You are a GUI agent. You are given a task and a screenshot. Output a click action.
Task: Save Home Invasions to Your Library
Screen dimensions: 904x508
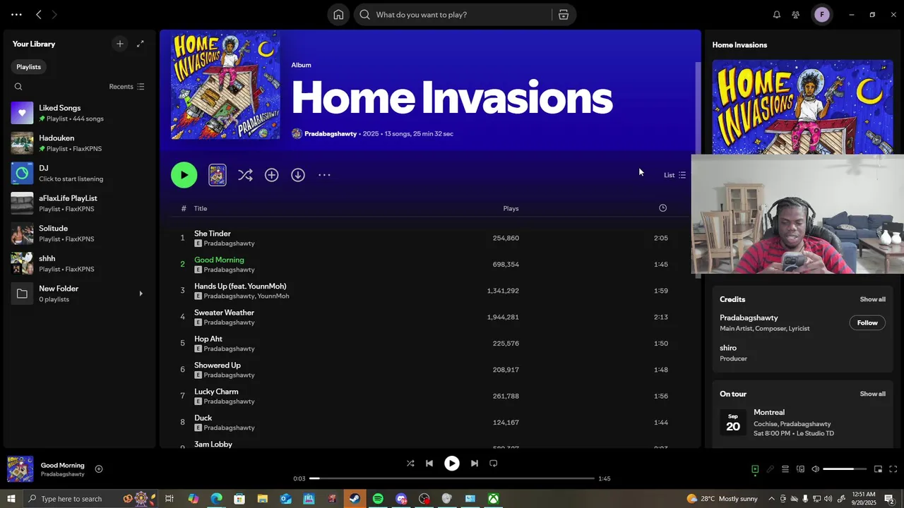(x=272, y=175)
